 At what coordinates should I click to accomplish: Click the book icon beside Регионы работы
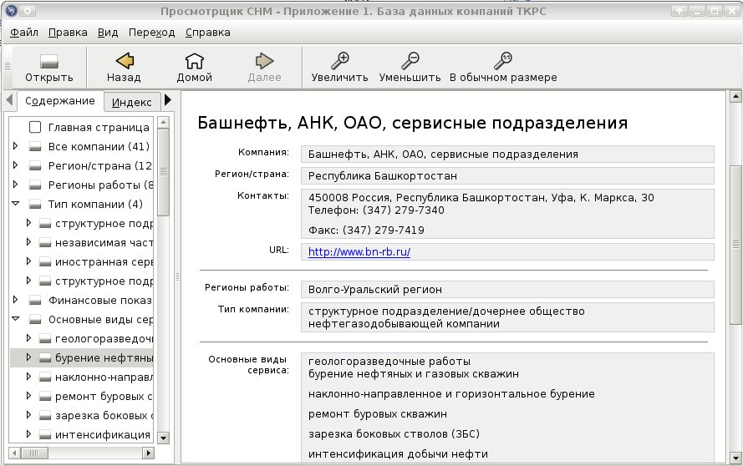[35, 185]
